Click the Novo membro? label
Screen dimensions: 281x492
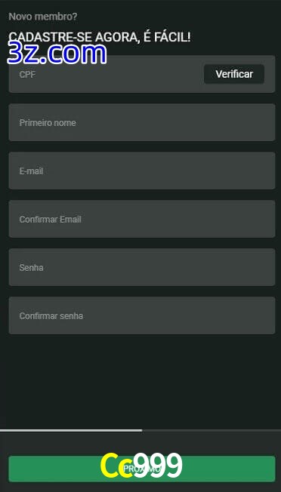point(43,17)
